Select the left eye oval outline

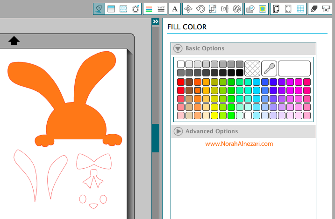tap(83, 199)
